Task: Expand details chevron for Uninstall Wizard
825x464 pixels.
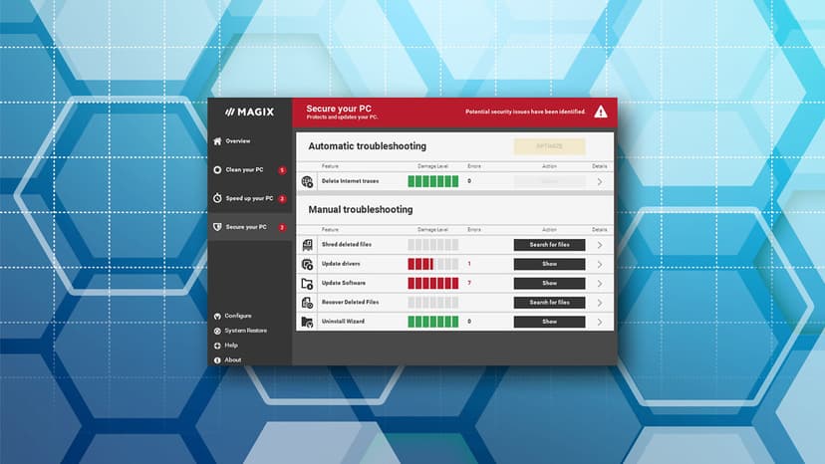Action: [599, 322]
